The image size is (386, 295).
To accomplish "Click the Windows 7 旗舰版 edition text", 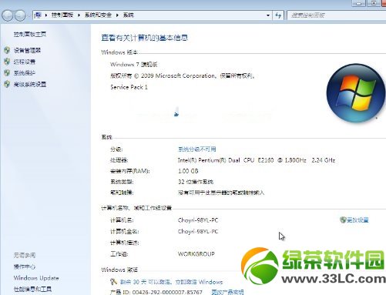I will point(134,64).
